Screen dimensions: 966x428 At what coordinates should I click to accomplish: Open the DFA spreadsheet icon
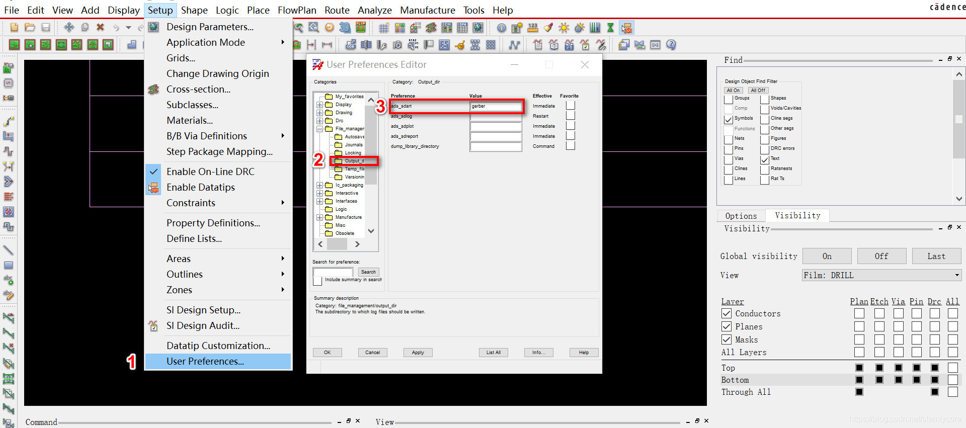462,28
